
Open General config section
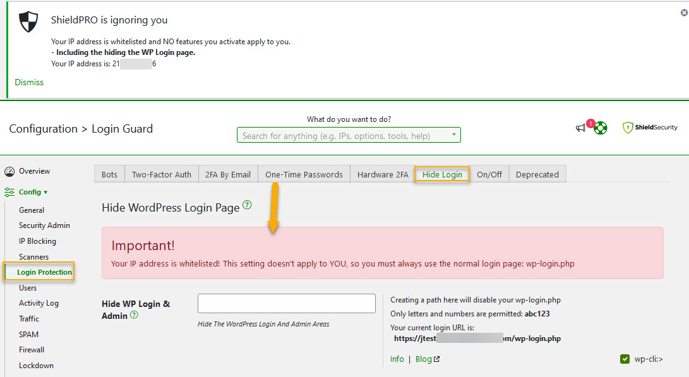pyautogui.click(x=32, y=210)
